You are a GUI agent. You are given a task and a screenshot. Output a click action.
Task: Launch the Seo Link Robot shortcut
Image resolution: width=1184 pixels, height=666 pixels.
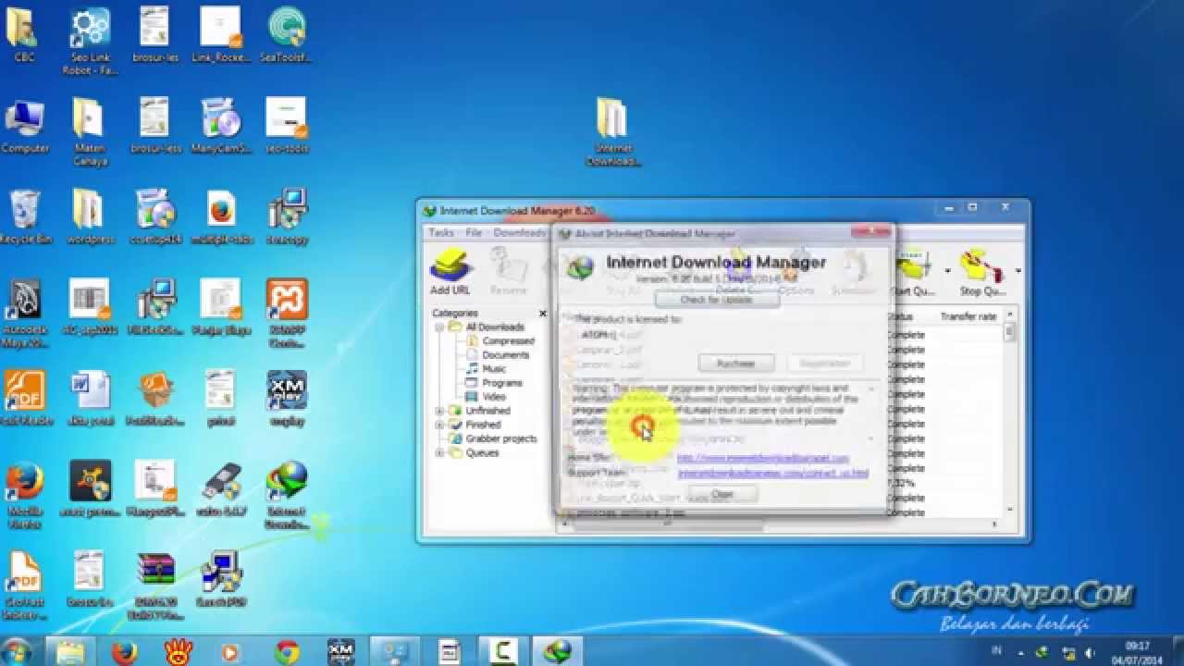click(90, 42)
